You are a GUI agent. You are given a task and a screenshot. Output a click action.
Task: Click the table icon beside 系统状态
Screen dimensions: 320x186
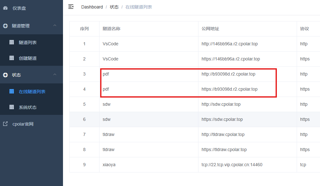pos(12,107)
